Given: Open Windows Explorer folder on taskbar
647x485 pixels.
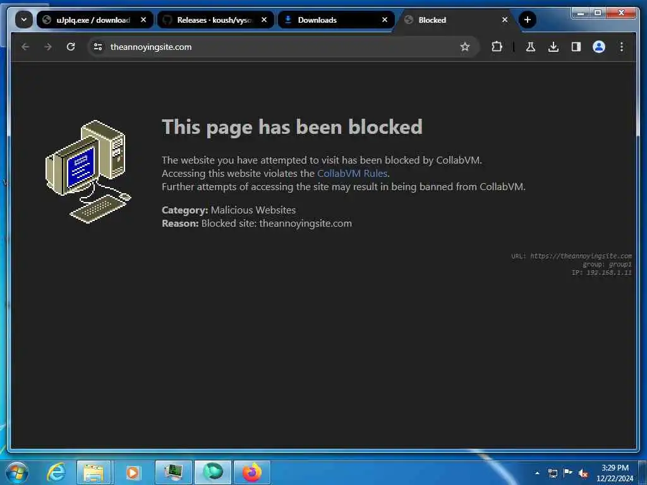Looking at the screenshot, I should 94,472.
